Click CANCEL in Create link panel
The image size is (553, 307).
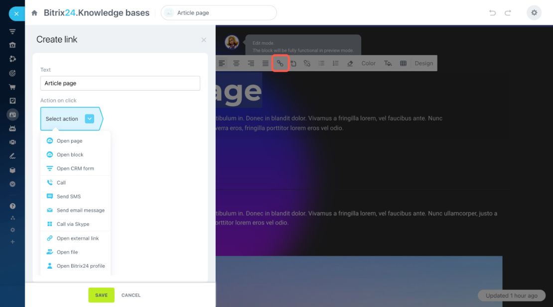(131, 295)
